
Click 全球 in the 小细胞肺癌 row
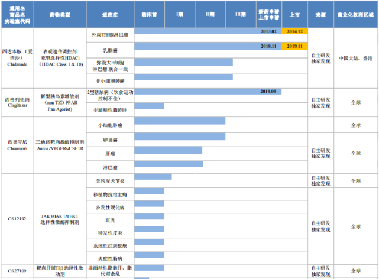pyautogui.click(x=356, y=125)
